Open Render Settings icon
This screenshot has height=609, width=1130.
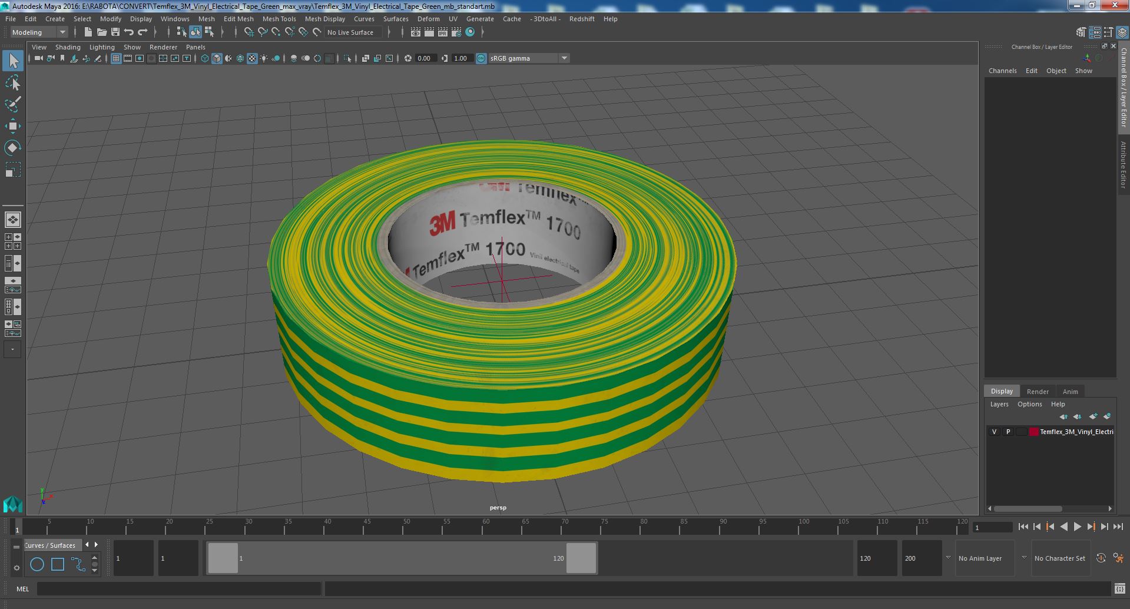click(456, 32)
